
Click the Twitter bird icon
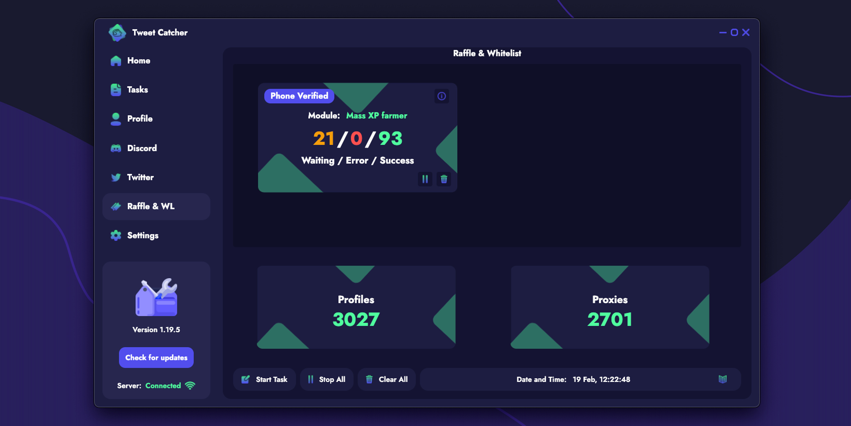[x=116, y=177]
